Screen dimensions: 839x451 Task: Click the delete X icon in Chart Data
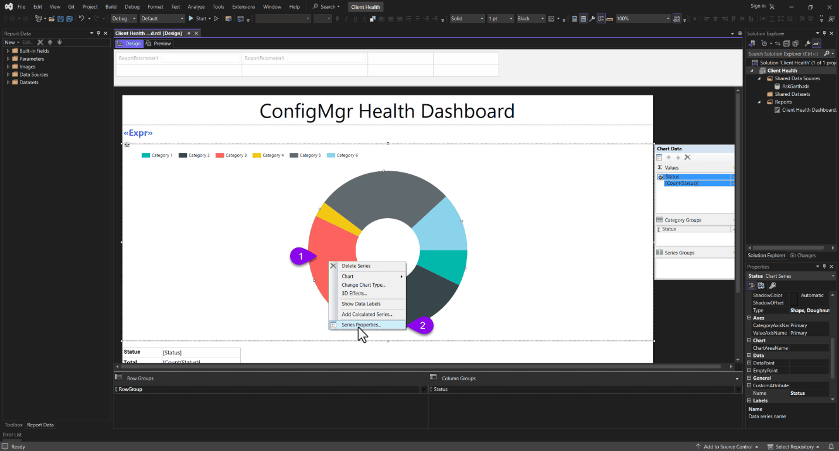click(x=688, y=157)
